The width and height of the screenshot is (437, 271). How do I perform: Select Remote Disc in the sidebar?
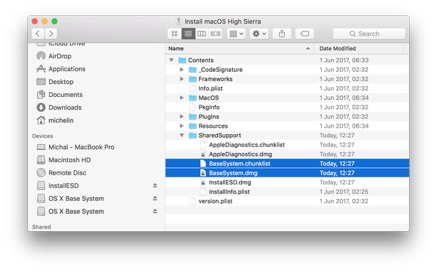(67, 173)
